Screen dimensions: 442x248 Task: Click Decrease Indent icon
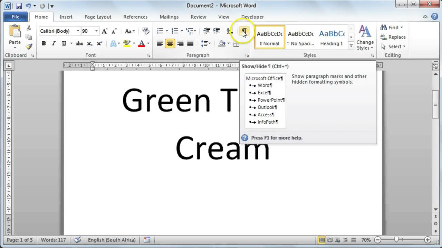click(207, 31)
